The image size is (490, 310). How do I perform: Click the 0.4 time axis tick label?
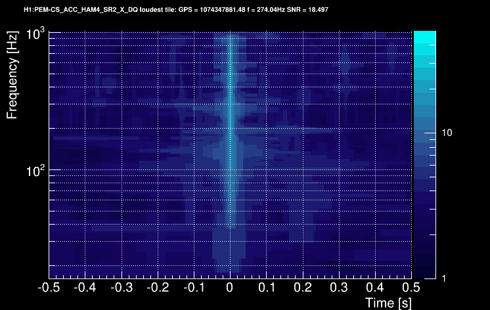(x=375, y=287)
